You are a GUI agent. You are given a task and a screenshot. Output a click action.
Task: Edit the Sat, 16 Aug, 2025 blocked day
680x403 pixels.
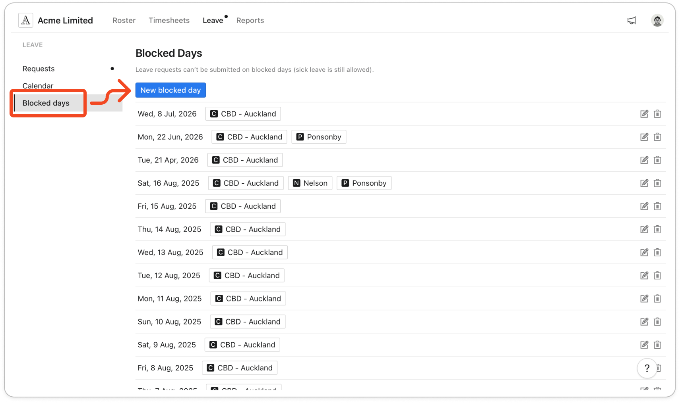[x=644, y=183]
